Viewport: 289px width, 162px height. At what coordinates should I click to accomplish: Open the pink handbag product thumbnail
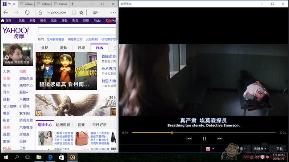82,138
